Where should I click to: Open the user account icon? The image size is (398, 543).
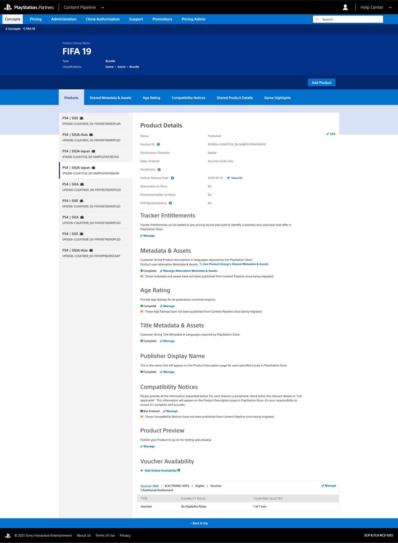tap(345, 7)
